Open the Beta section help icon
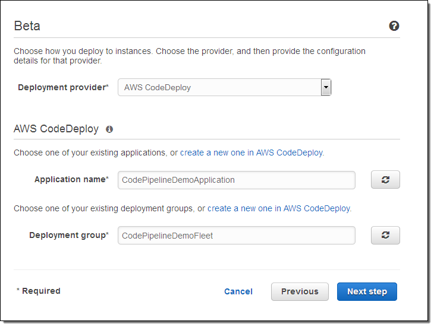This screenshot has height=327, width=434. [x=394, y=26]
